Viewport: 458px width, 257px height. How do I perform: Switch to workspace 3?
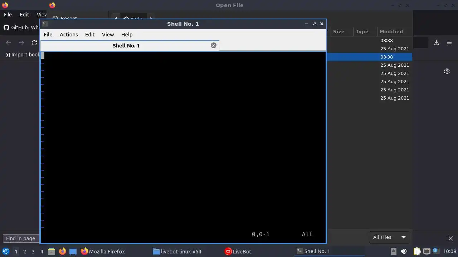click(x=33, y=252)
